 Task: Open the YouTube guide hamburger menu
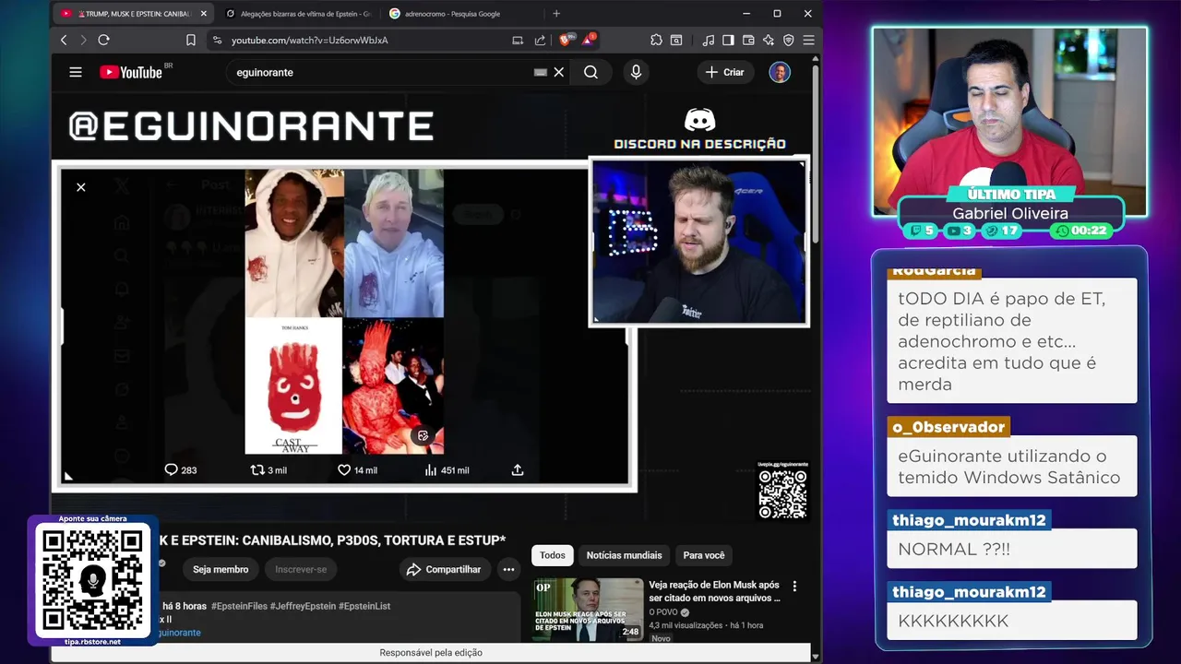pyautogui.click(x=76, y=72)
